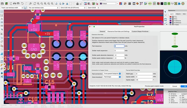The height and width of the screenshot is (108, 187).
Task: Switch units to mils in left toolbar
Action: click(2, 22)
